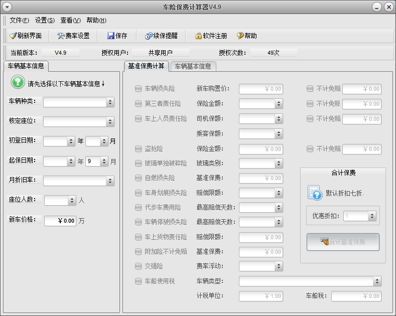
Task: Switch to the right-panel 车辆基本信息 tab
Action: pos(193,66)
